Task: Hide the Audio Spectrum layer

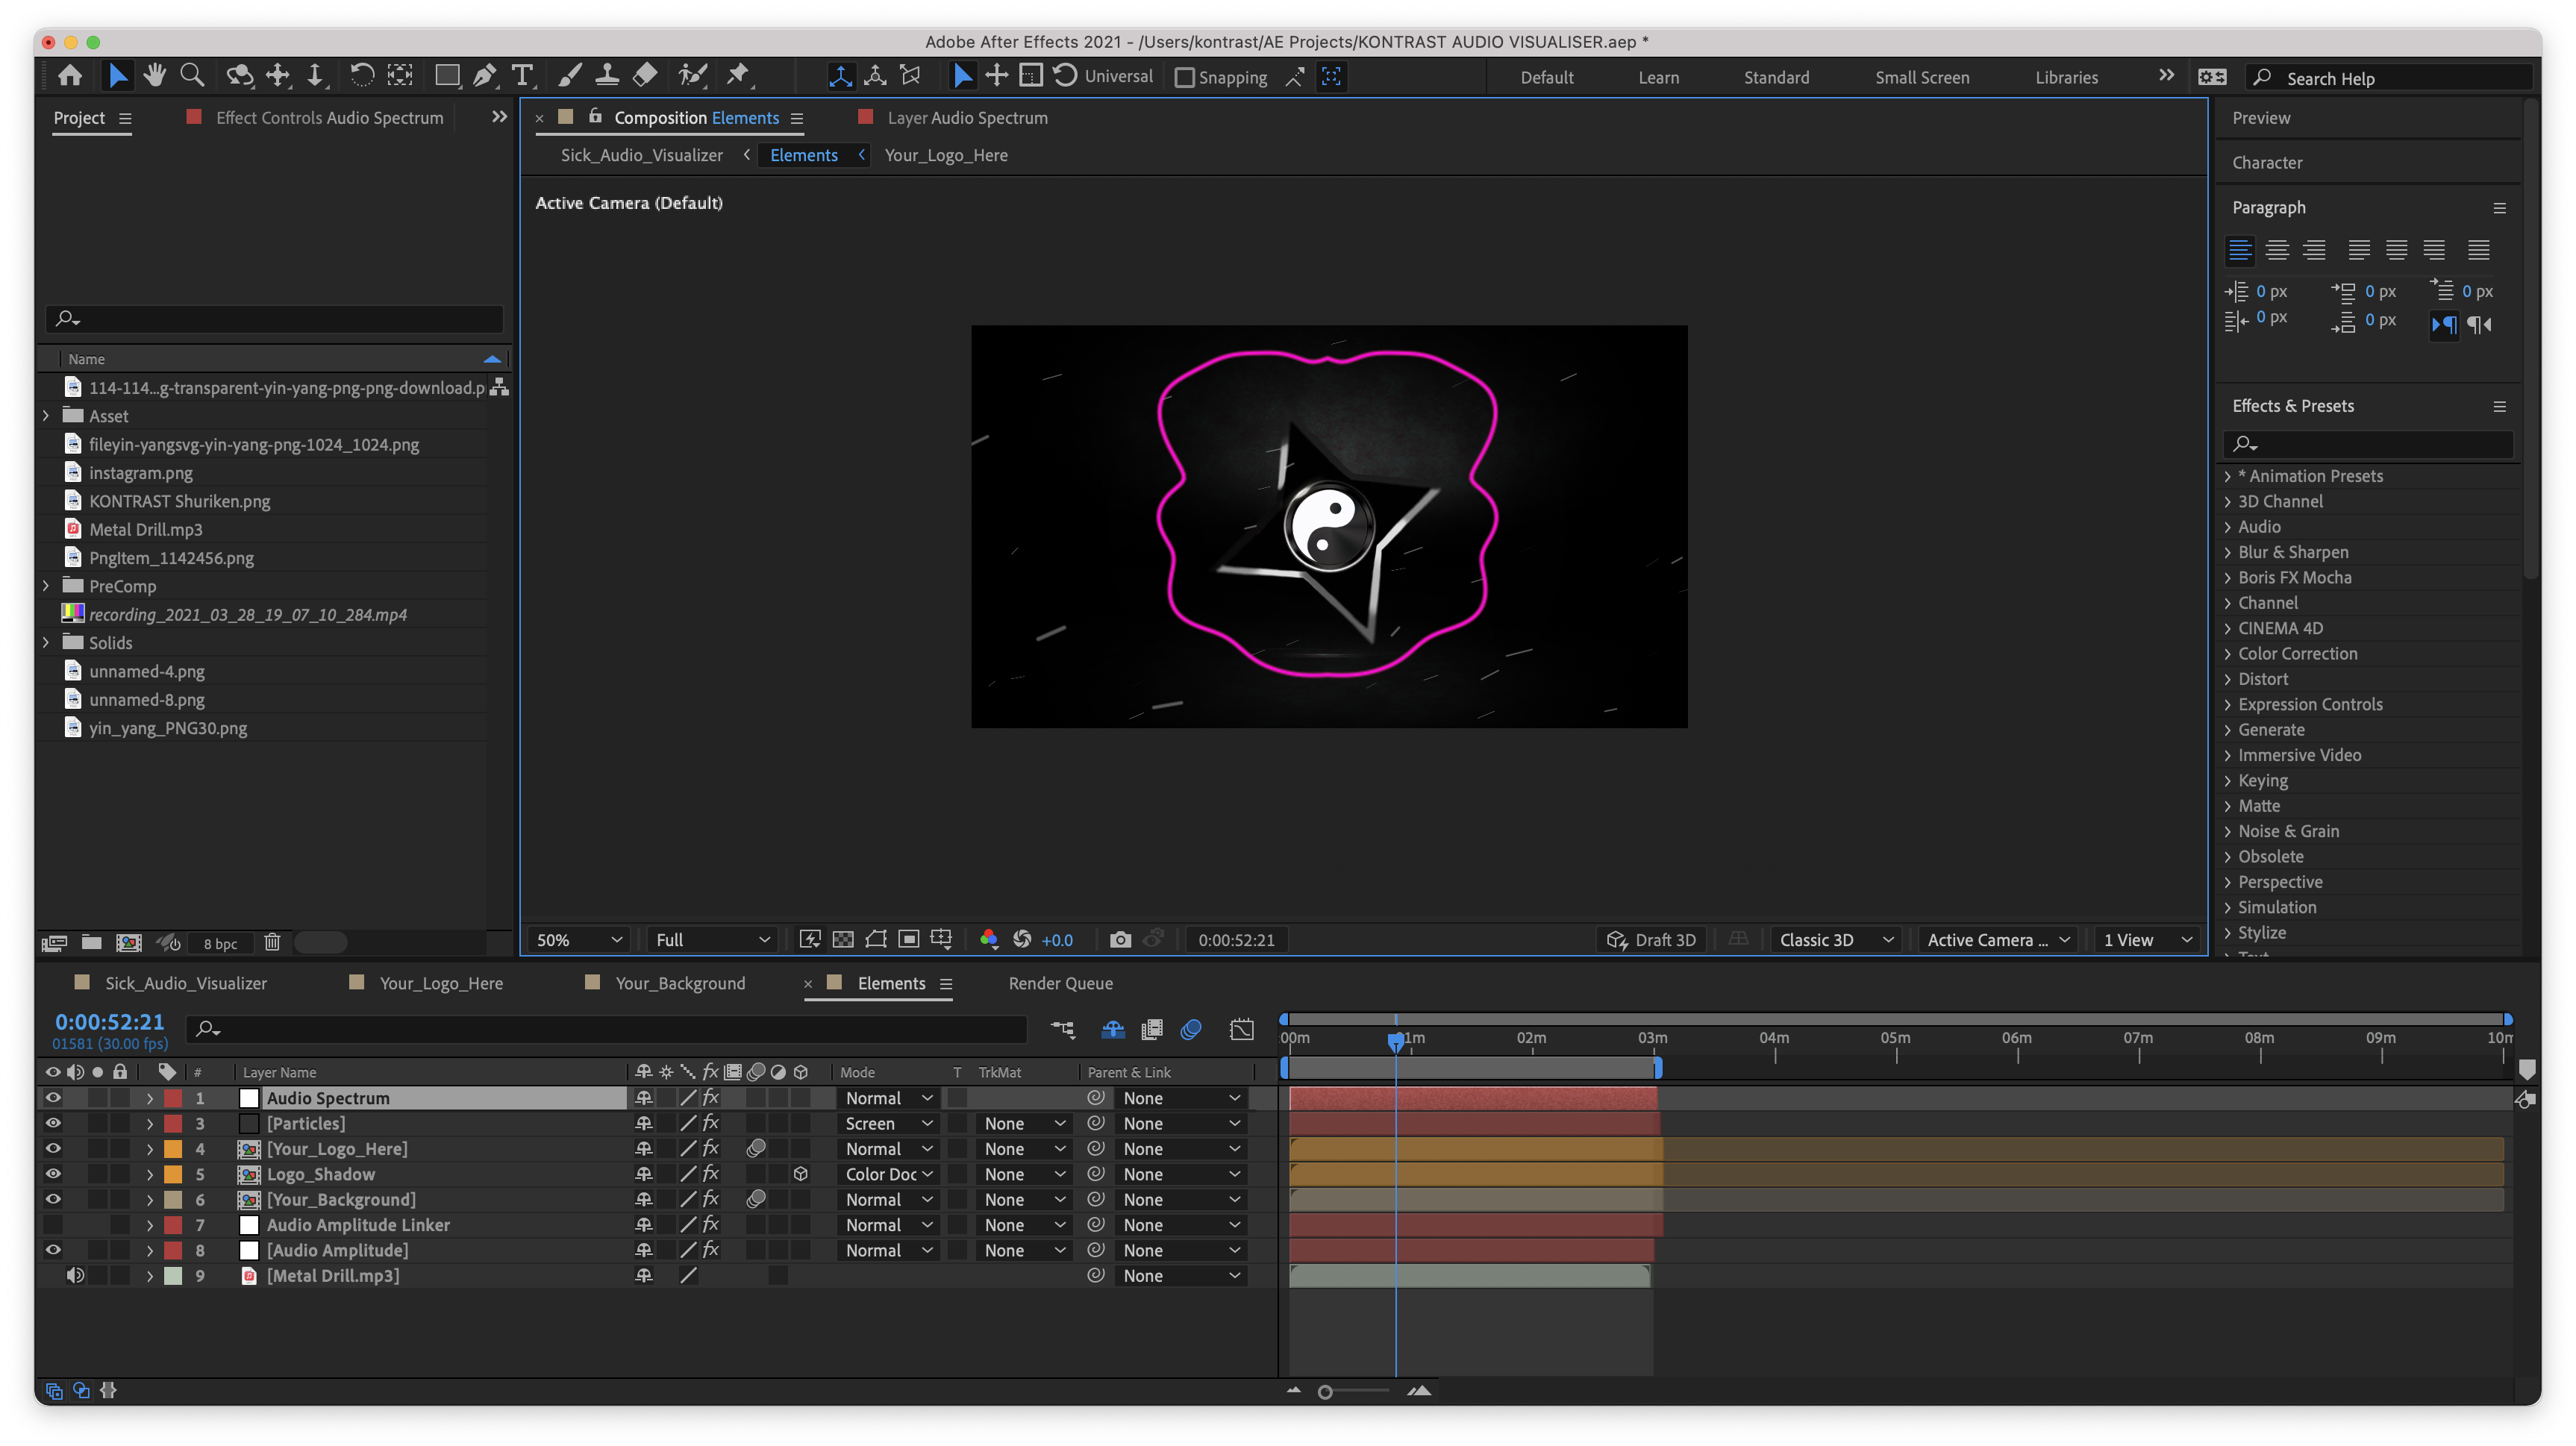Action: 53,1098
